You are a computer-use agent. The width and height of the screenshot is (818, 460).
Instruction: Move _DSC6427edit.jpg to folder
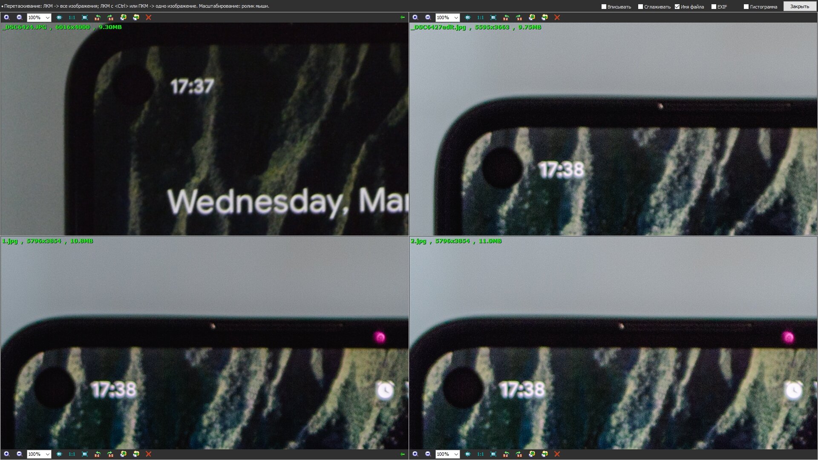[544, 17]
